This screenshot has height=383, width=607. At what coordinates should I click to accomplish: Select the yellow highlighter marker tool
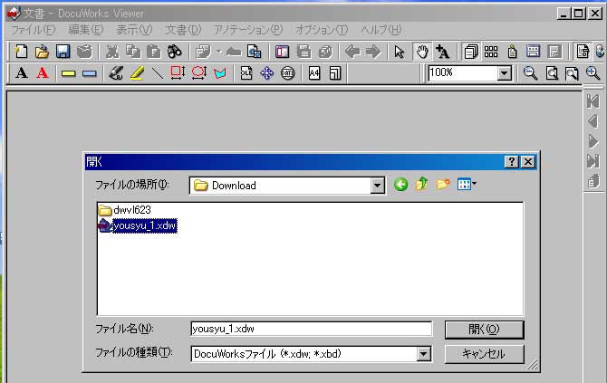[x=137, y=73]
